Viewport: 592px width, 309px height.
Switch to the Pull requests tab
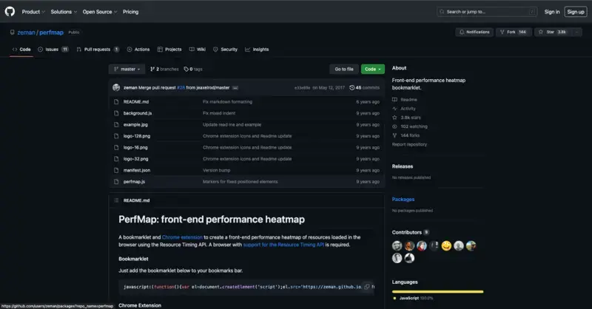pos(98,50)
